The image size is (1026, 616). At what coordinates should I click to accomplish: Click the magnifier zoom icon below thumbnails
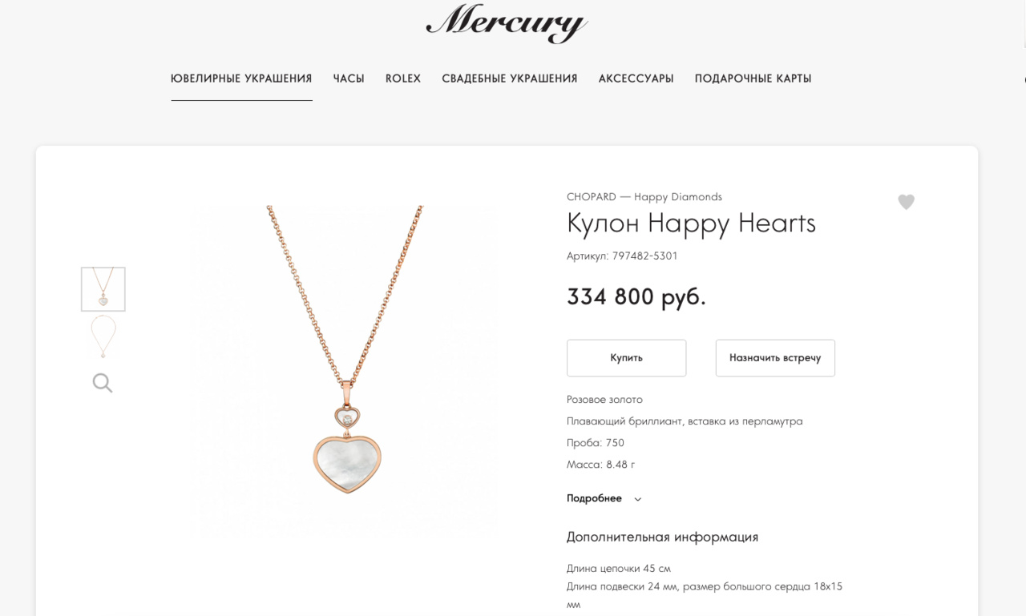point(103,383)
